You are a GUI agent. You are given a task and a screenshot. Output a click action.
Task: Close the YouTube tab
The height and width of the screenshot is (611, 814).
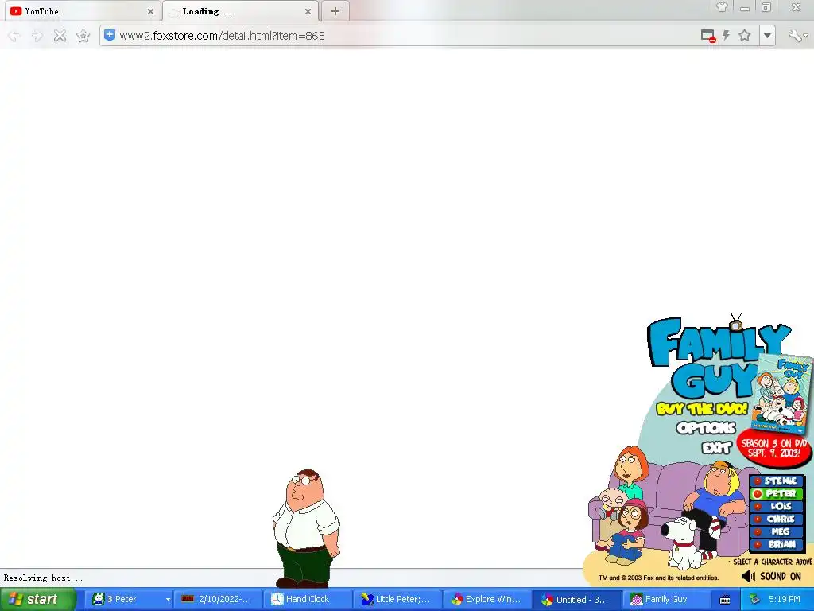(150, 11)
